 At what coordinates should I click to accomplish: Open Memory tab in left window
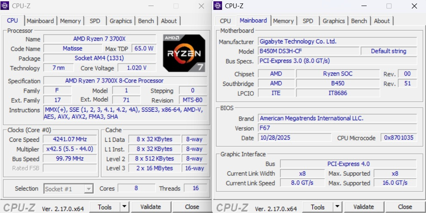click(71, 21)
